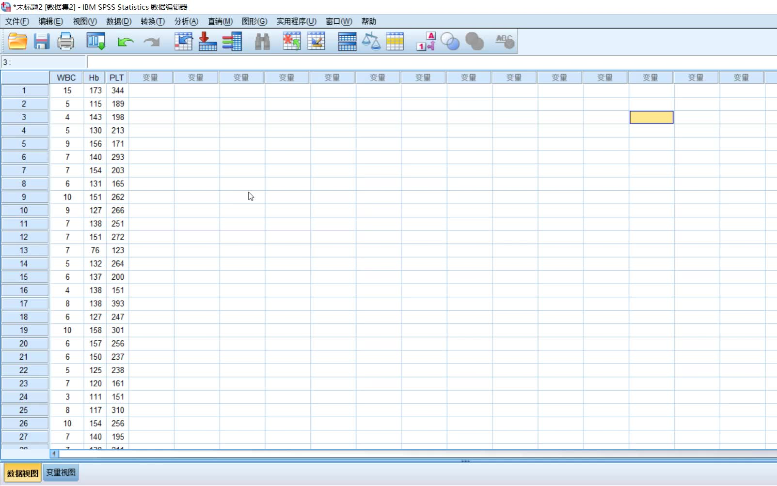Click the Hb cell with value 115
Viewport: 777px width, 486px height.
(x=94, y=104)
